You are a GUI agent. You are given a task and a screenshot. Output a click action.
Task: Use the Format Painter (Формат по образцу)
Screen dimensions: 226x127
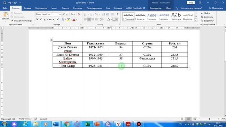(x=21, y=21)
